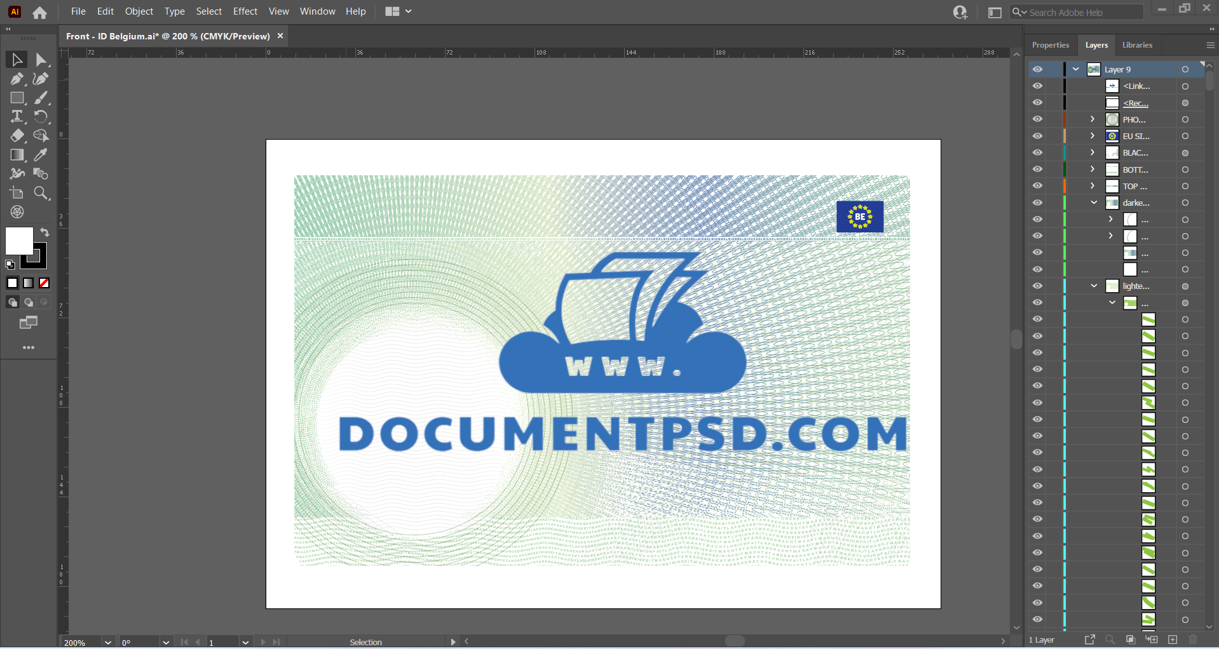
Task: Collapse the darke... sublayer group
Action: [x=1094, y=203]
